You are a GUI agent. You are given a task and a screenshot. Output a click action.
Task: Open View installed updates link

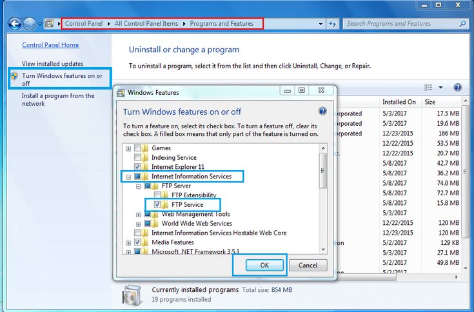pyautogui.click(x=53, y=64)
